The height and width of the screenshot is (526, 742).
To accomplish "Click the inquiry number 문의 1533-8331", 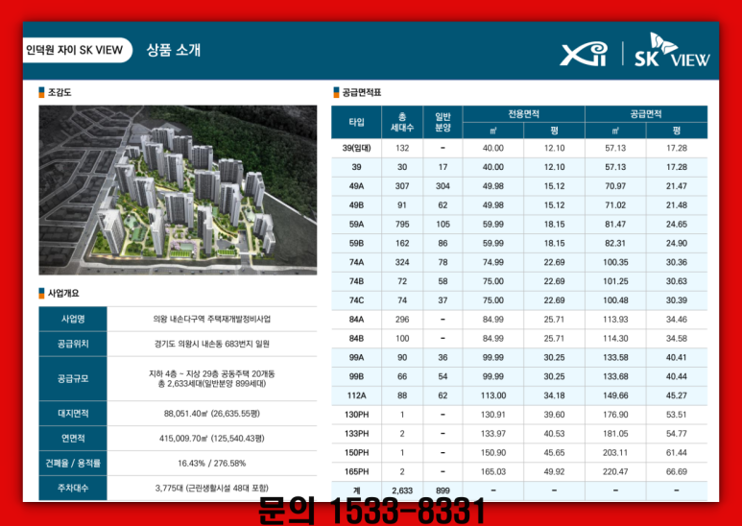I will pyautogui.click(x=371, y=511).
